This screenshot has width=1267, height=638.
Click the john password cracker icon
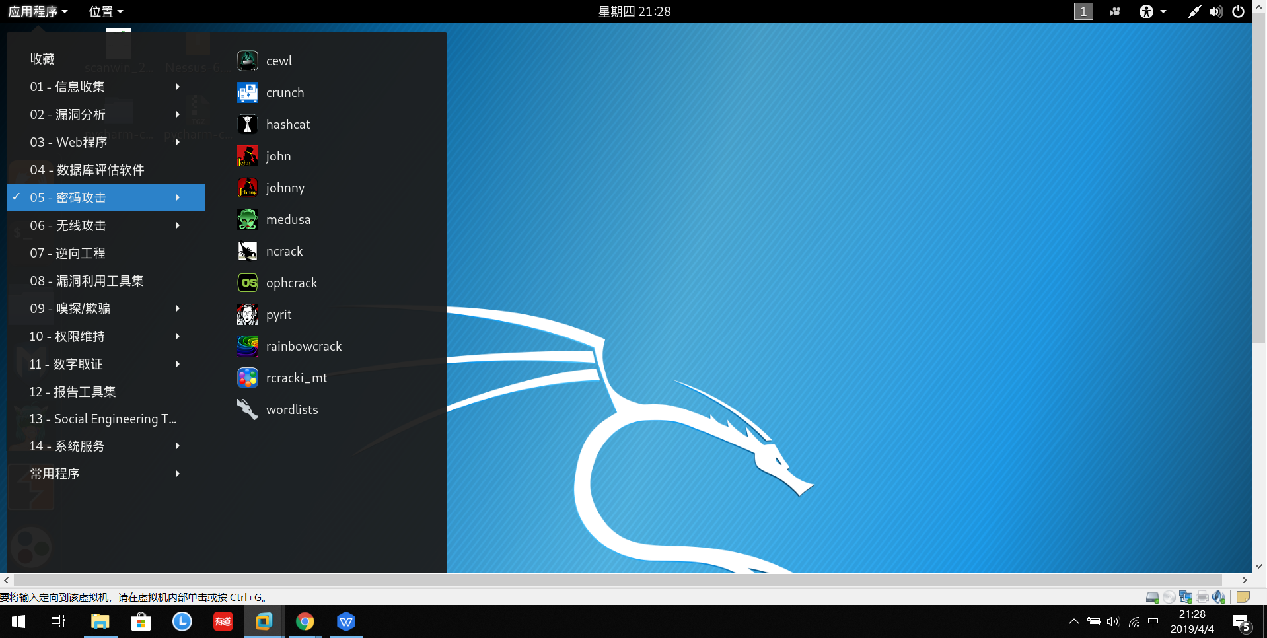(248, 156)
